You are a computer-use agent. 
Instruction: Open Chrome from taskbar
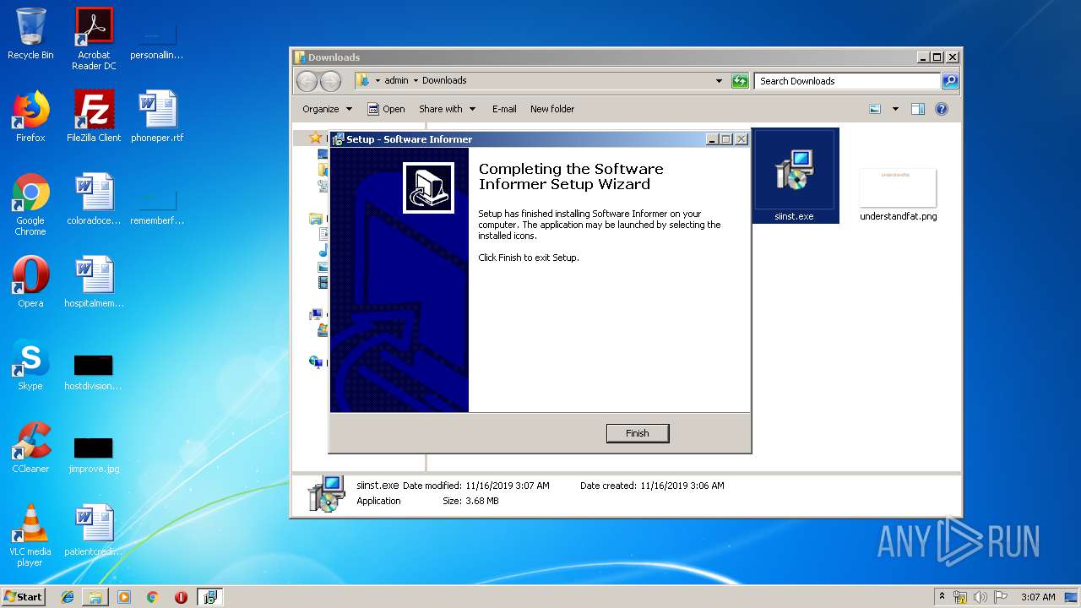[152, 597]
